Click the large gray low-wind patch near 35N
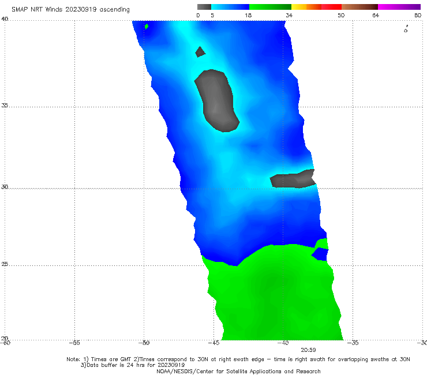 [x=217, y=101]
